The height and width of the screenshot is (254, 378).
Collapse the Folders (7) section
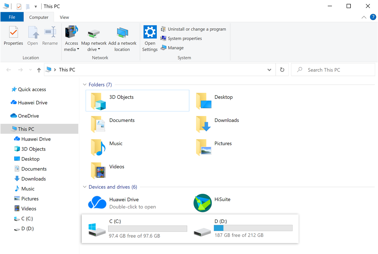click(85, 85)
